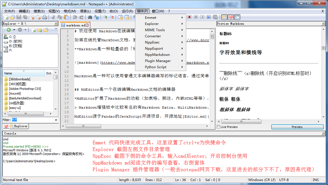The height and width of the screenshot is (185, 328).
Task: Open Find with the binoculars icon
Action: (90, 17)
